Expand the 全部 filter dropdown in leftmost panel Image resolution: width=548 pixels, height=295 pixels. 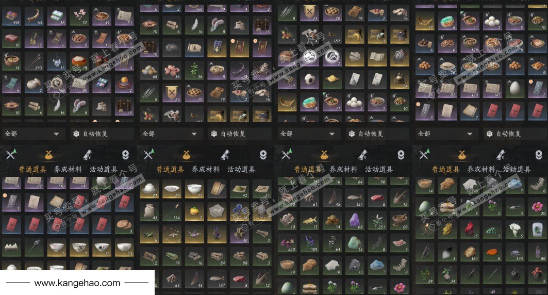click(32, 134)
